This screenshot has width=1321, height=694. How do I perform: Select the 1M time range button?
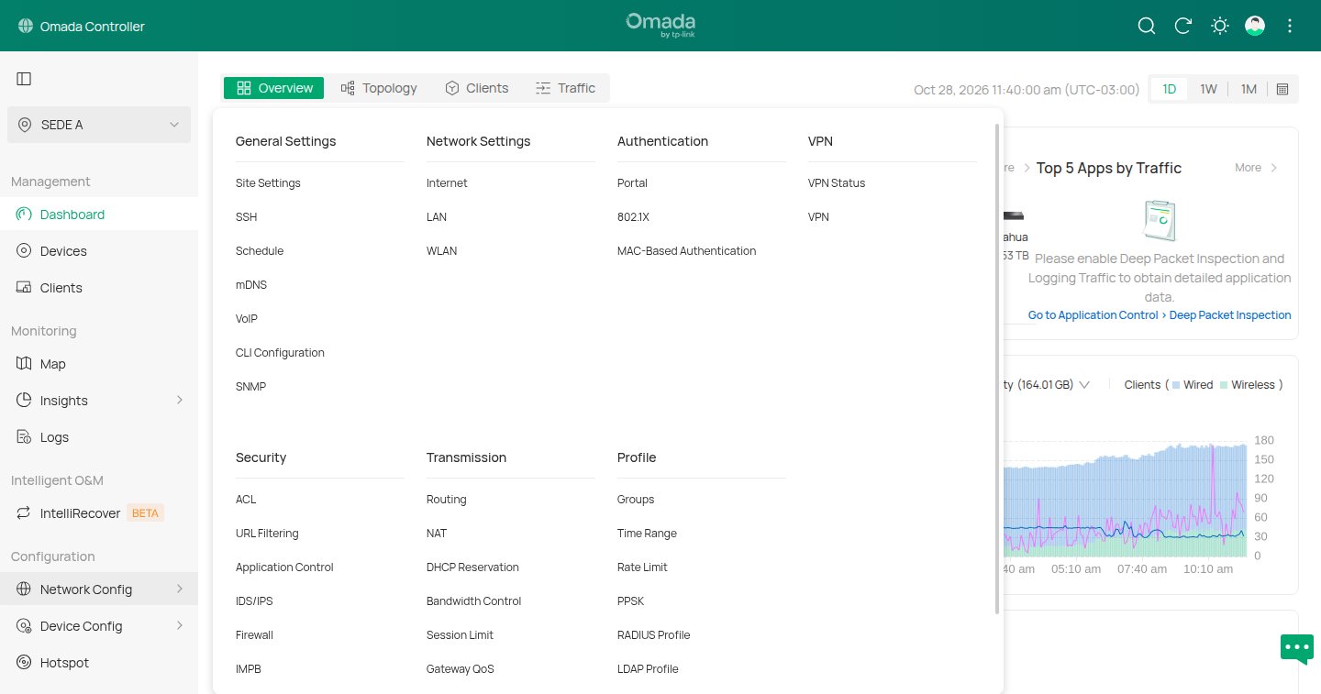coord(1249,89)
